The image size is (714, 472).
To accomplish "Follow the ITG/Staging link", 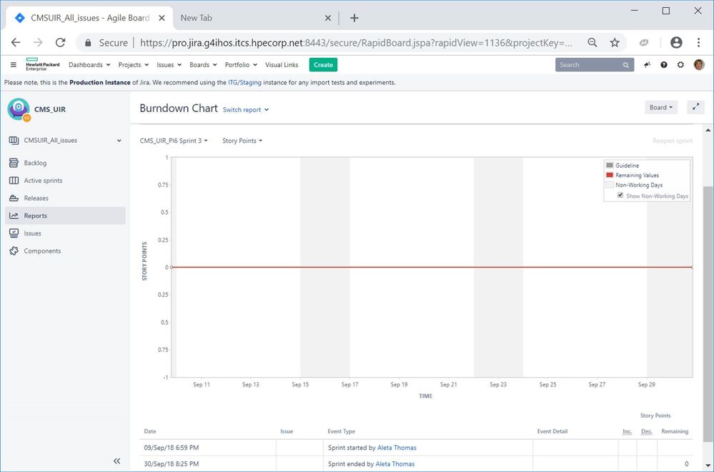I will tap(244, 82).
